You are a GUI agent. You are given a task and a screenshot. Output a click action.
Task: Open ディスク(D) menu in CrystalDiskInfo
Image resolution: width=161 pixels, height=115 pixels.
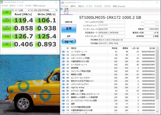(x=98, y=6)
